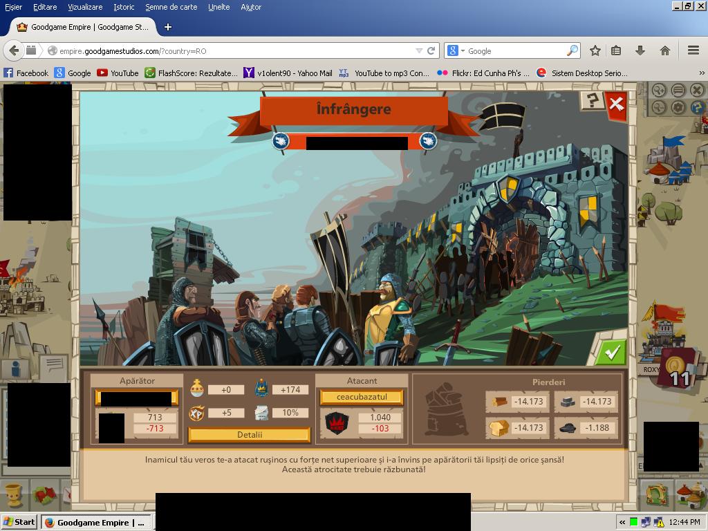Click the Windows Start button
This screenshot has height=531, width=708.
click(x=19, y=522)
